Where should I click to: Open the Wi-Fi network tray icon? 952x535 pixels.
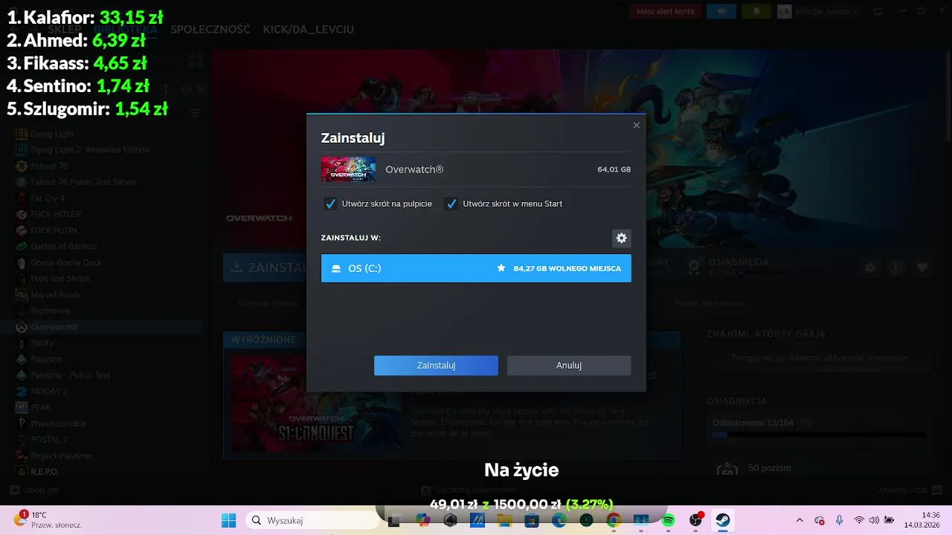(x=859, y=520)
